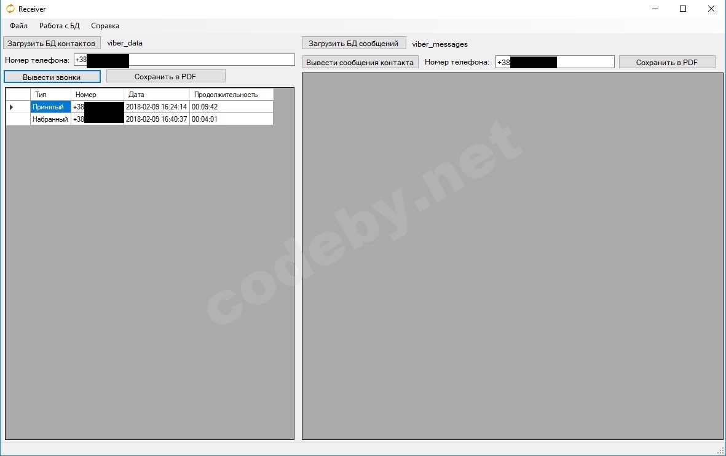
Task: Focus the contacts phone number input field
Action: coord(184,60)
